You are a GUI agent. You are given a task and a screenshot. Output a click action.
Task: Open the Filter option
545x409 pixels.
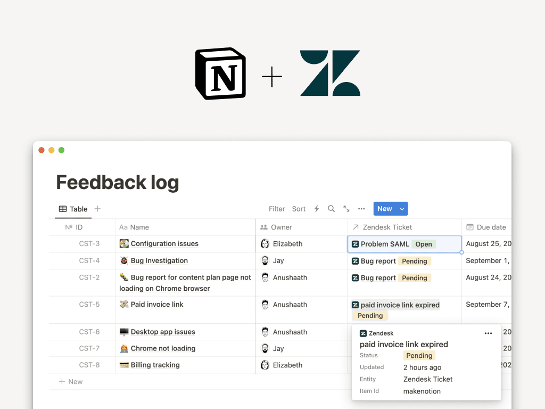pyautogui.click(x=277, y=209)
